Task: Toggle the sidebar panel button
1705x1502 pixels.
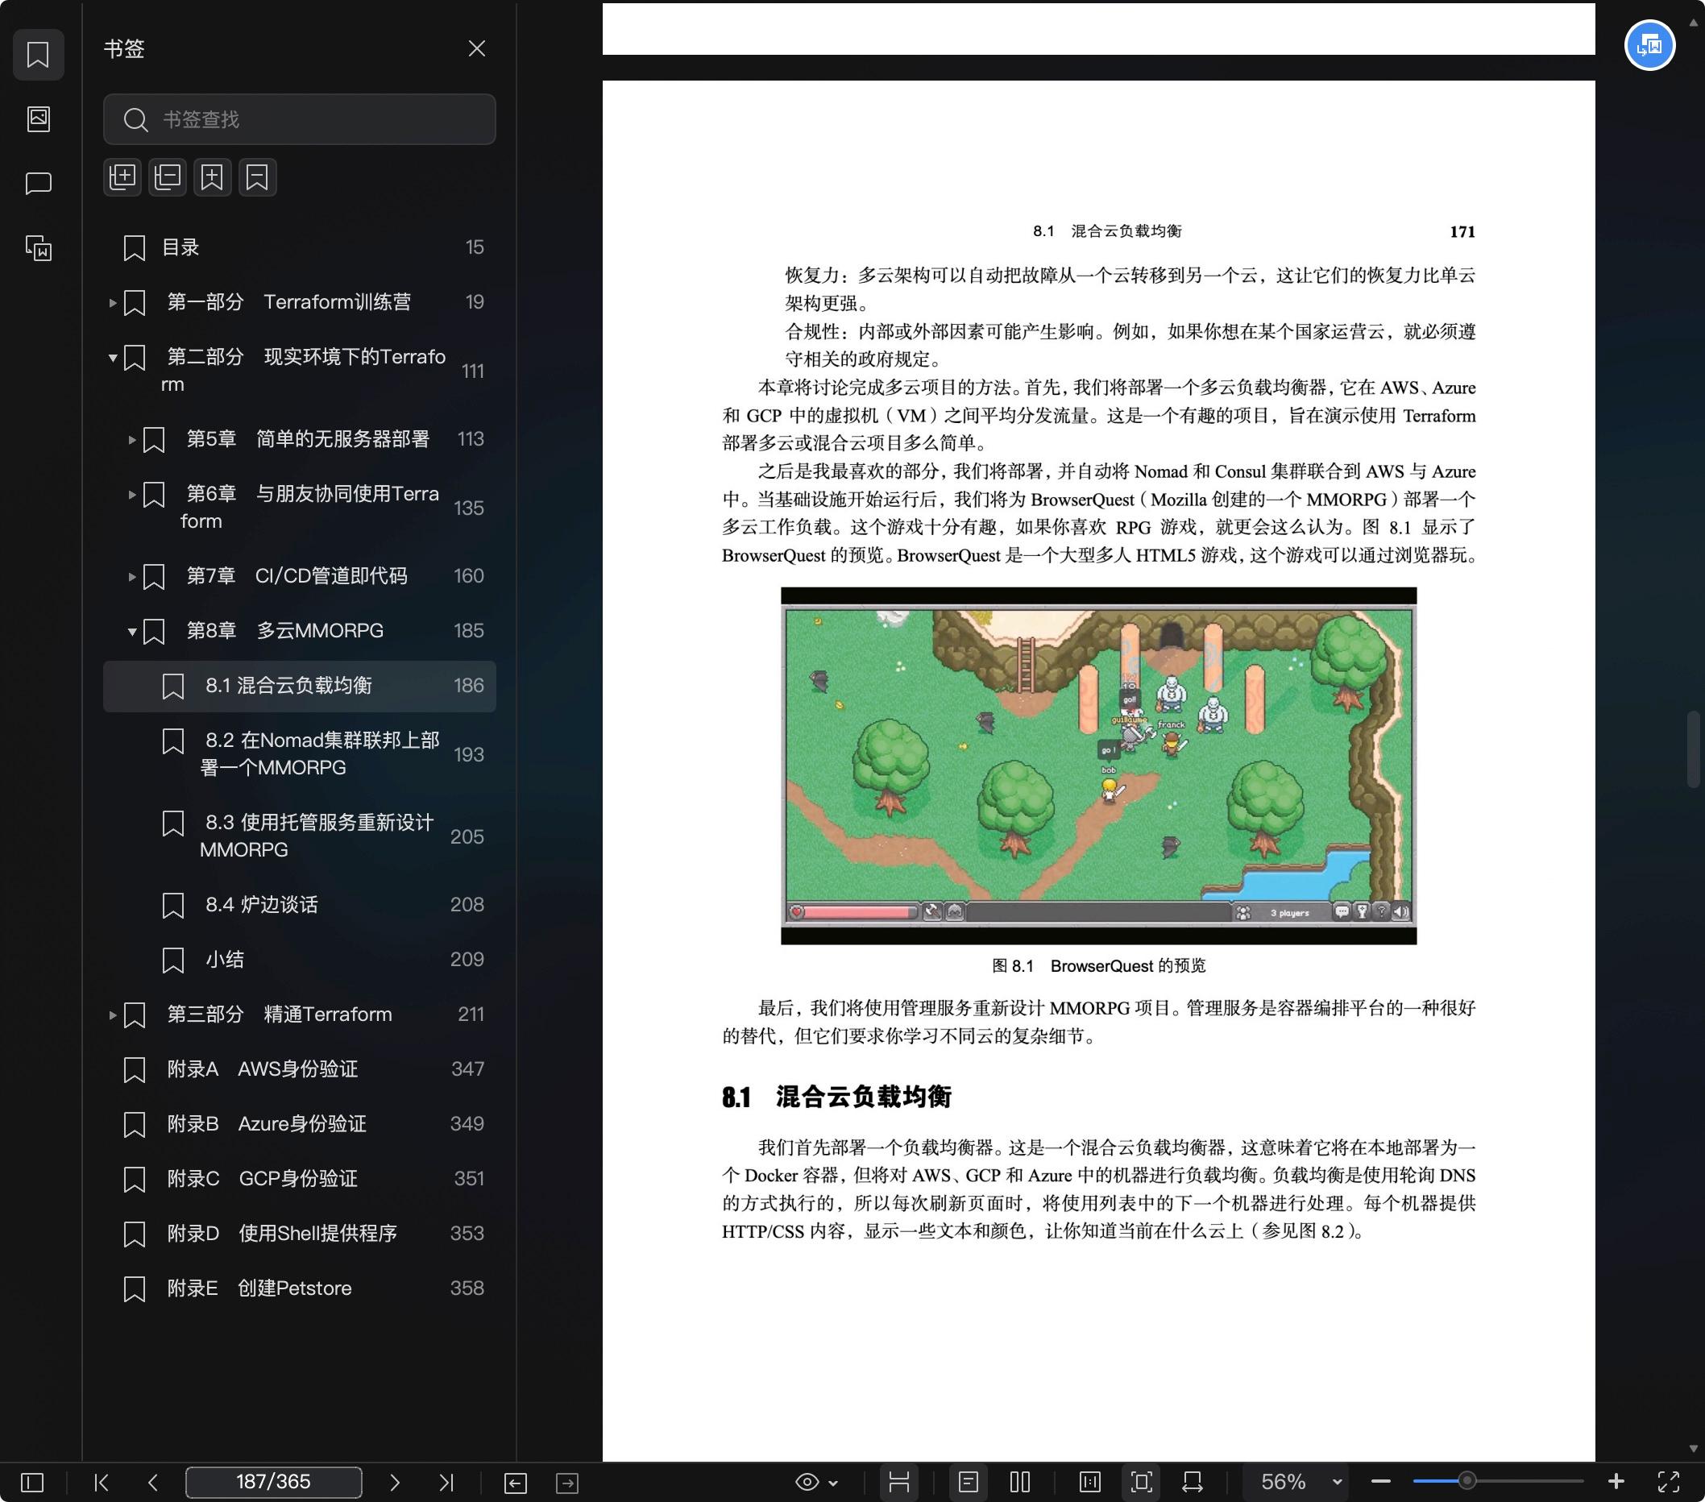Action: (31, 1482)
